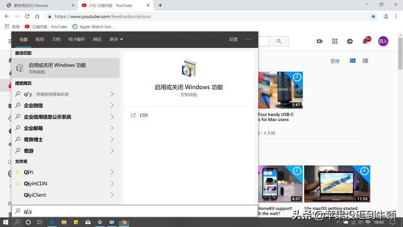Open Edge browser from taskbar
This screenshot has height=227, width=403.
(52, 222)
